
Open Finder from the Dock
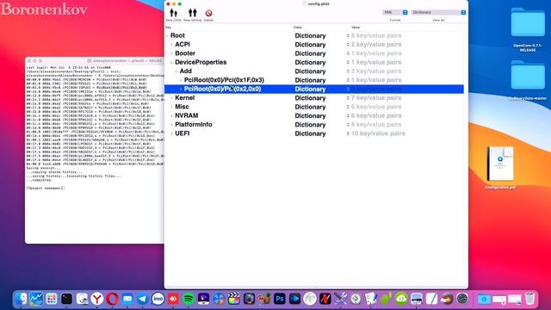point(22,299)
